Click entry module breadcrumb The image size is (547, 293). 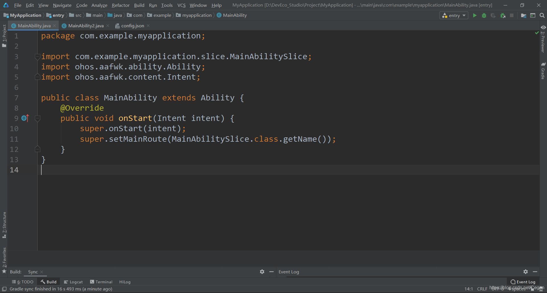pos(55,15)
